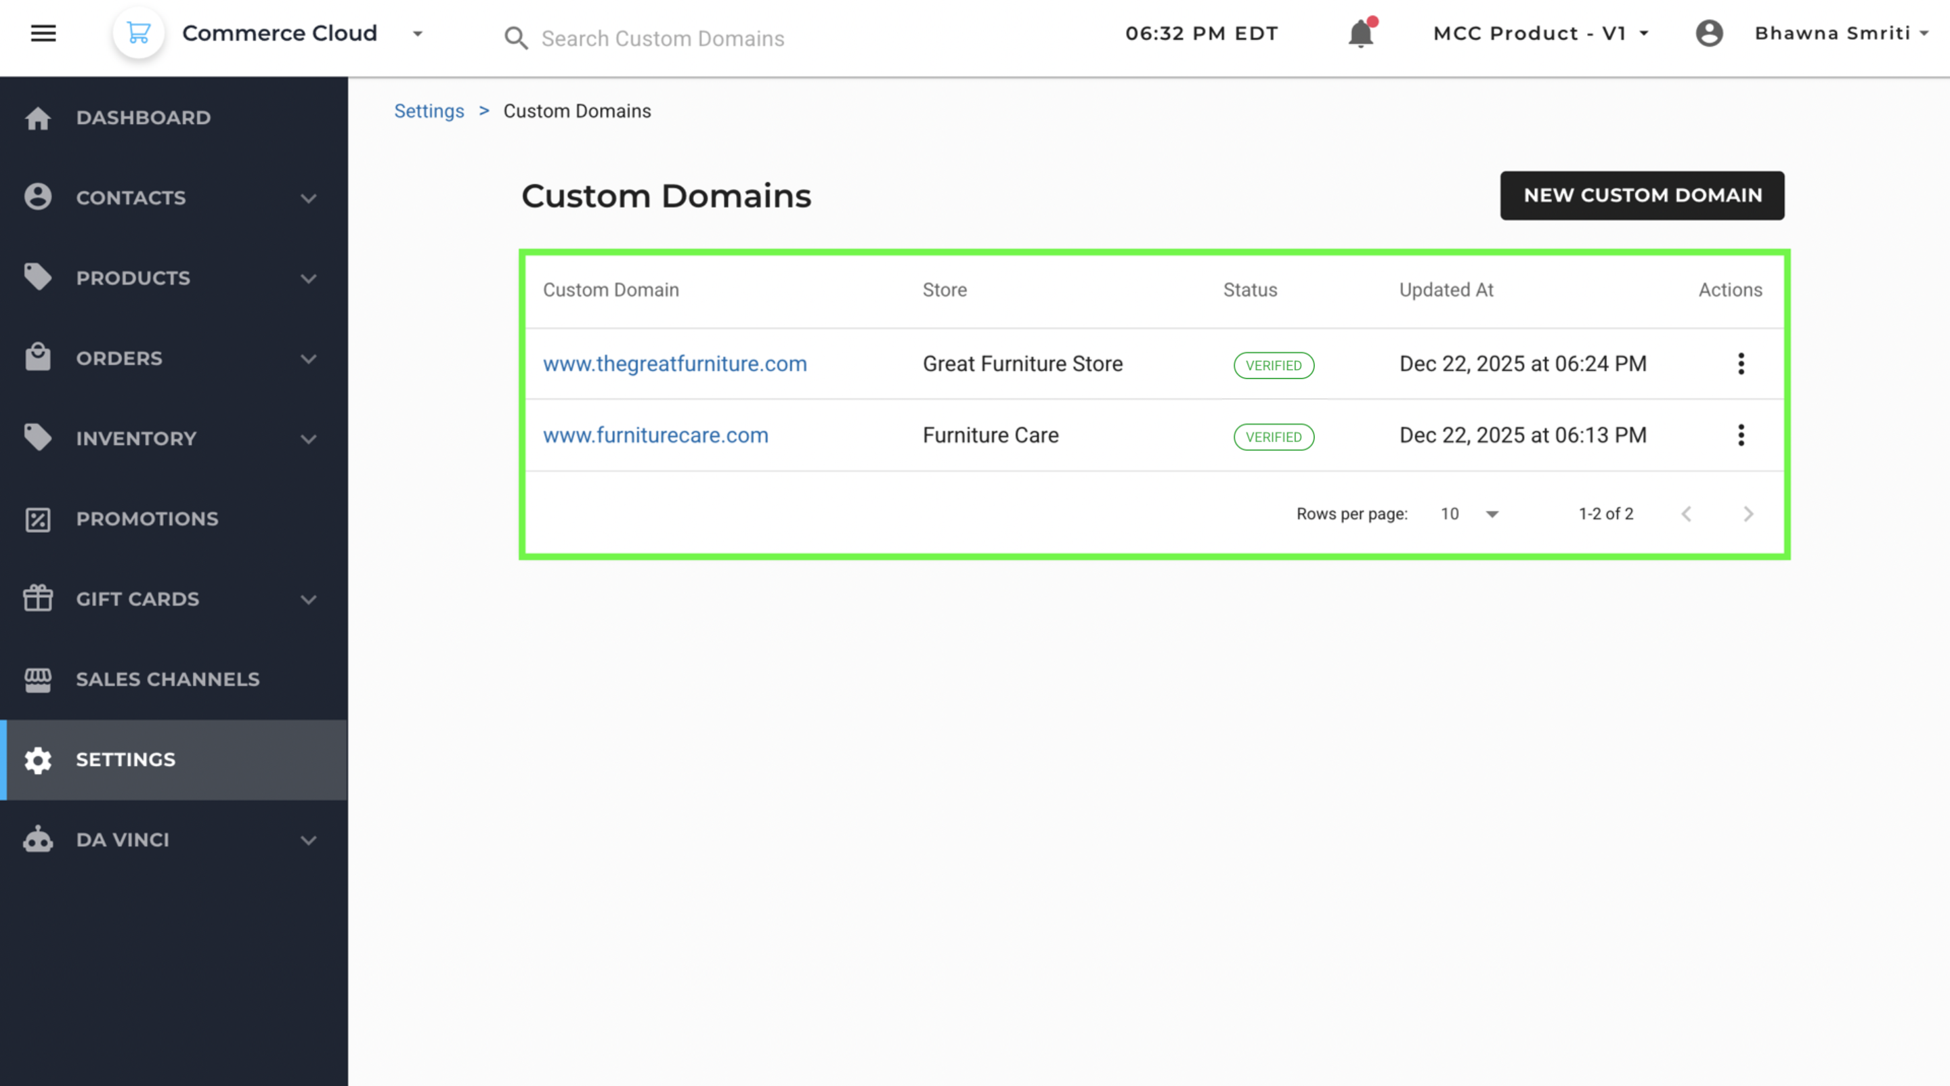
Task: Go to Dashboard in the sidebar
Action: click(173, 117)
